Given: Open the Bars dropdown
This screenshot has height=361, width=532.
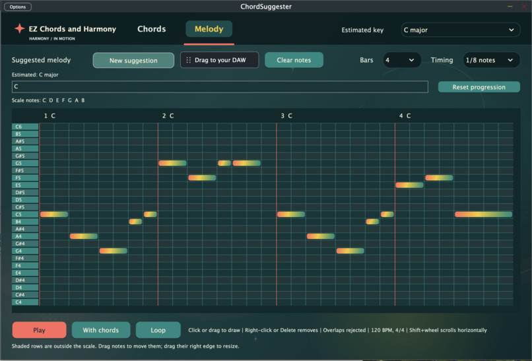Looking at the screenshot, I should point(401,60).
